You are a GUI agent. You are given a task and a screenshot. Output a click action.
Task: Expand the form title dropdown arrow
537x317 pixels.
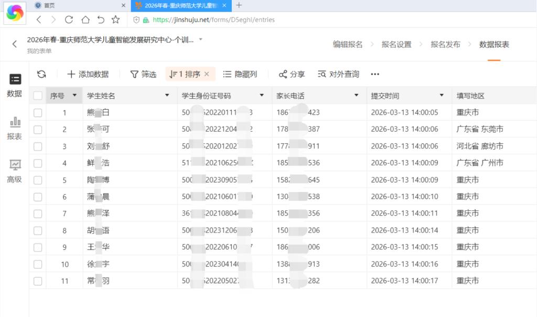(201, 39)
